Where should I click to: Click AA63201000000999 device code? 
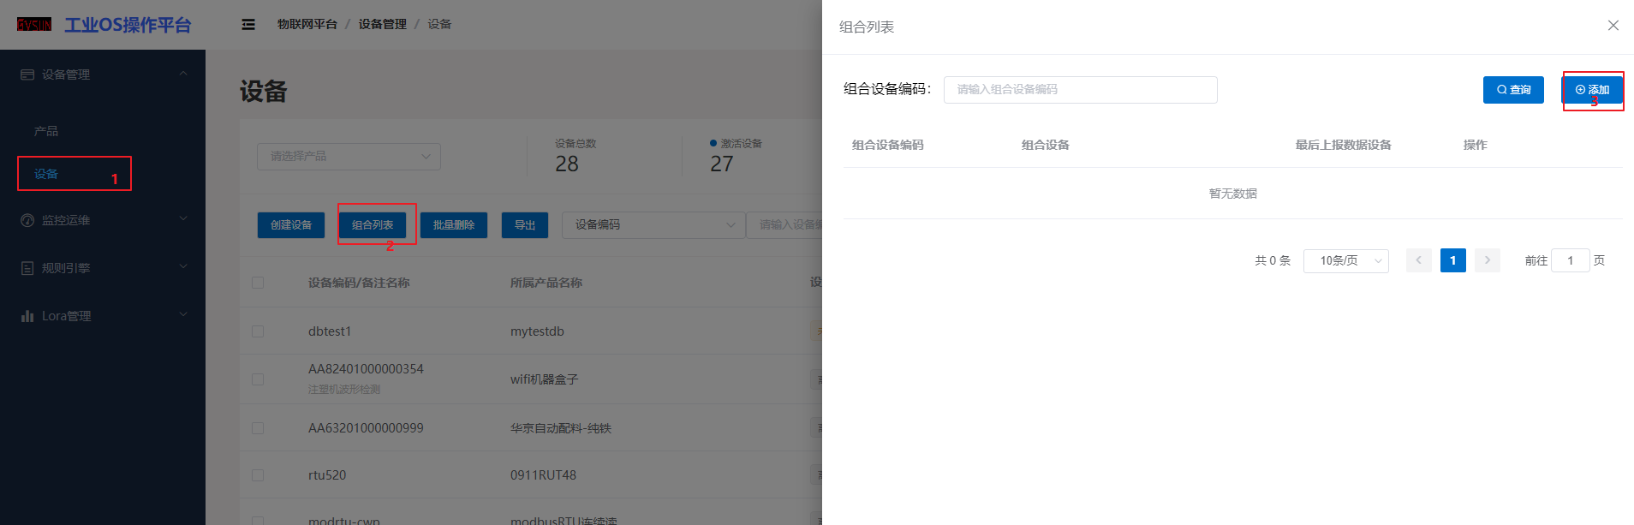tap(366, 428)
